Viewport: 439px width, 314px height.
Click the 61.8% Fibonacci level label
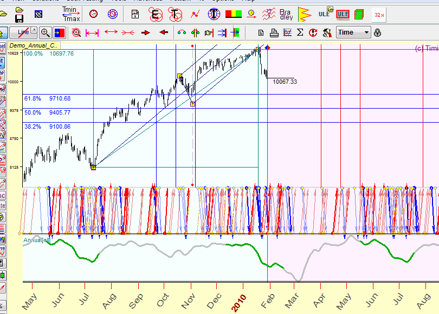point(33,99)
